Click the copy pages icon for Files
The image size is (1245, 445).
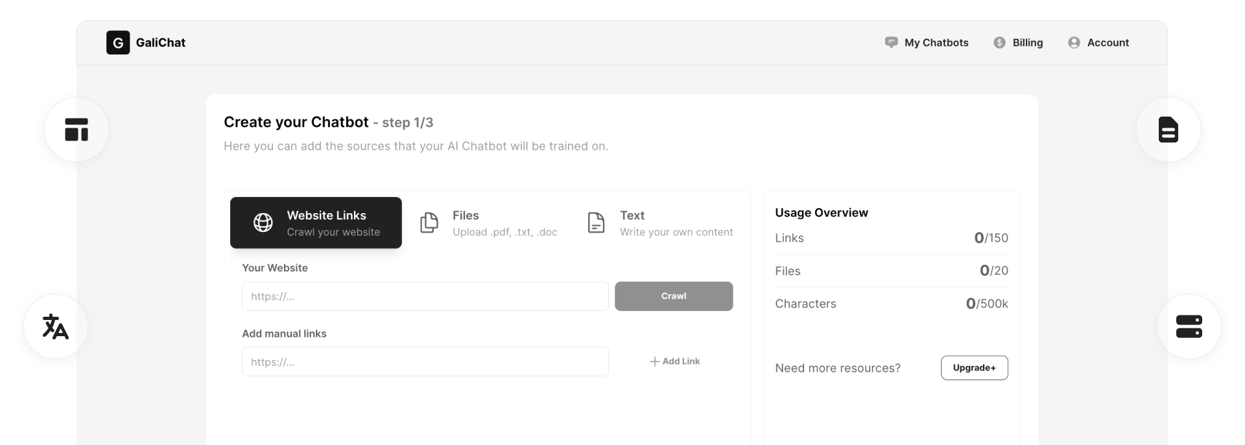tap(429, 223)
